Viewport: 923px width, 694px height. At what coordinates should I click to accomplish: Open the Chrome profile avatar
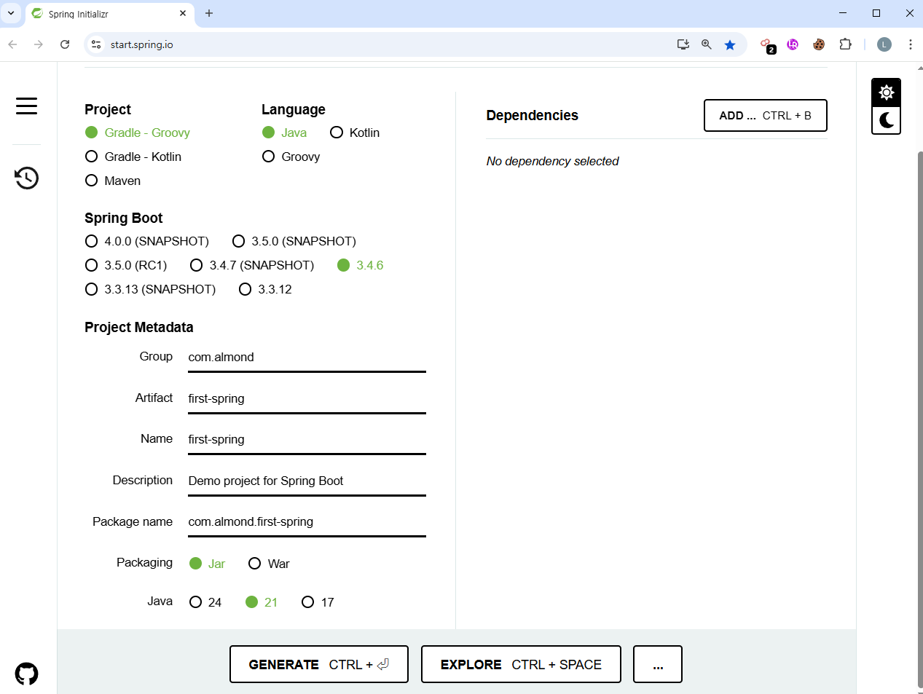click(x=884, y=44)
